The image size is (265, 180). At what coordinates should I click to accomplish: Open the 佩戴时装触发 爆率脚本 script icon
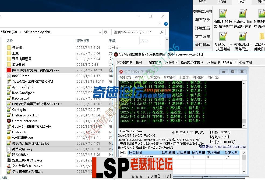(x=223, y=14)
